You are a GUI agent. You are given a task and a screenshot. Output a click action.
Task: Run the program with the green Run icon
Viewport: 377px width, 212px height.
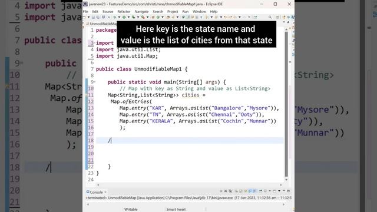click(x=124, y=17)
